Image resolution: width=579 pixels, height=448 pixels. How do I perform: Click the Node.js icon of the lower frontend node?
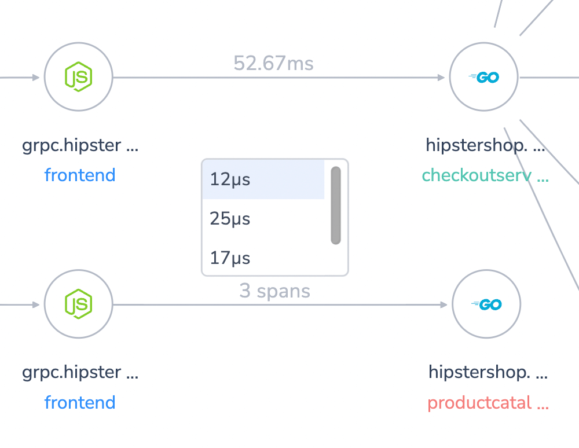(78, 304)
